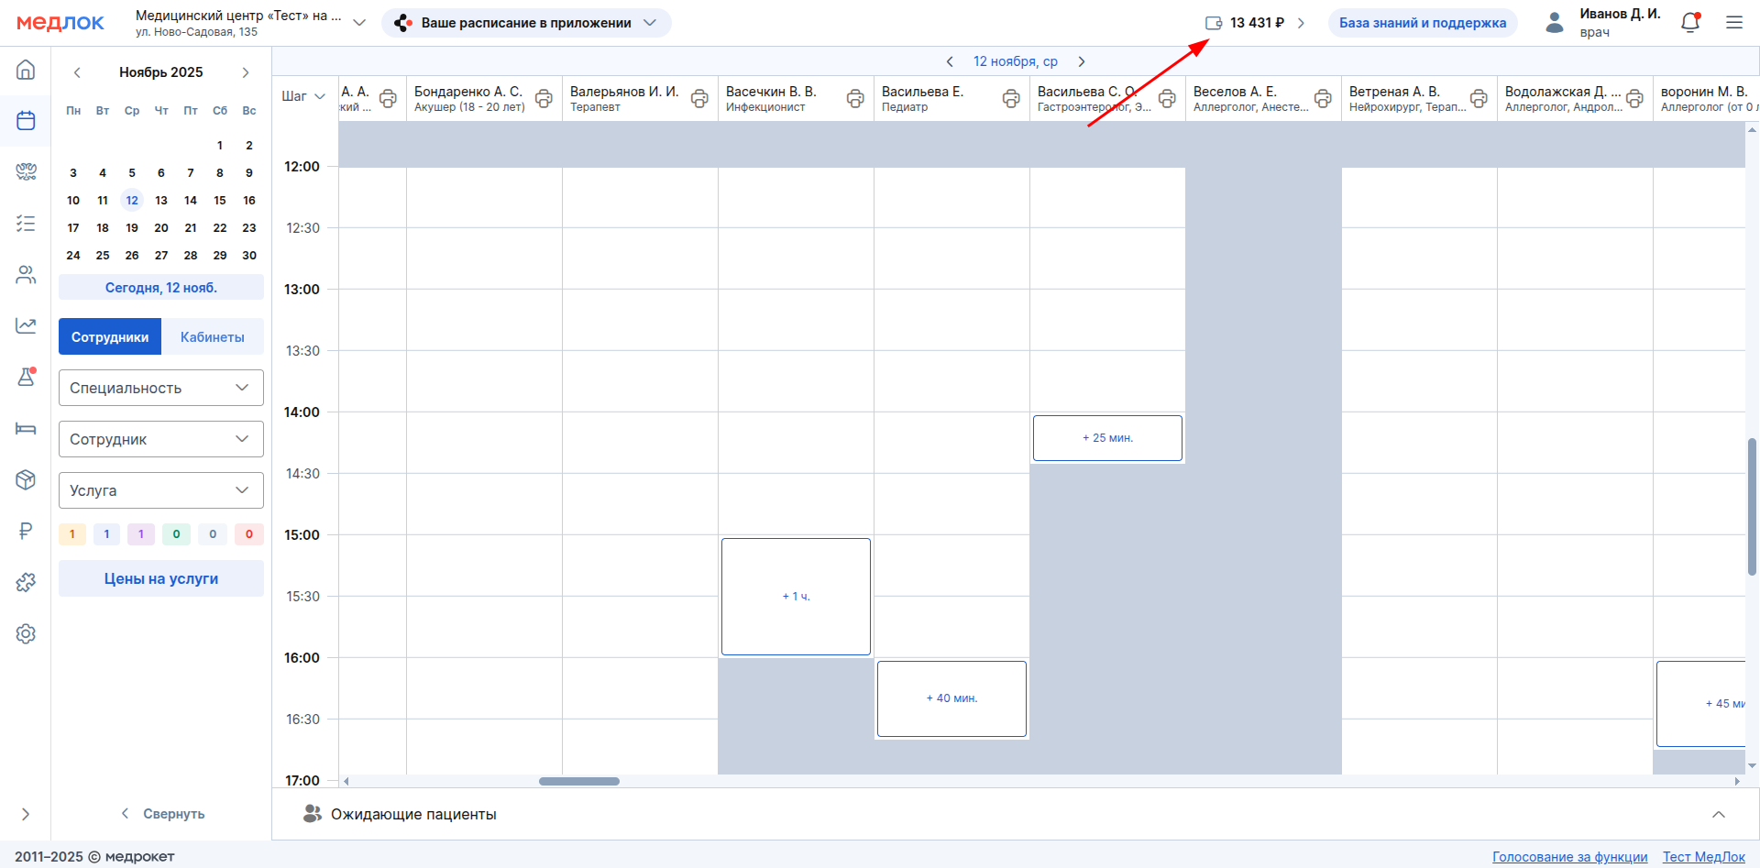Image resolution: width=1760 pixels, height=868 pixels.
Task: Go to next day in schedule
Action: click(x=1082, y=61)
